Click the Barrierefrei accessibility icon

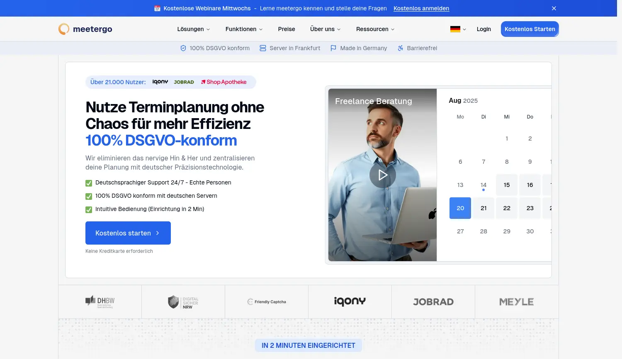click(401, 48)
